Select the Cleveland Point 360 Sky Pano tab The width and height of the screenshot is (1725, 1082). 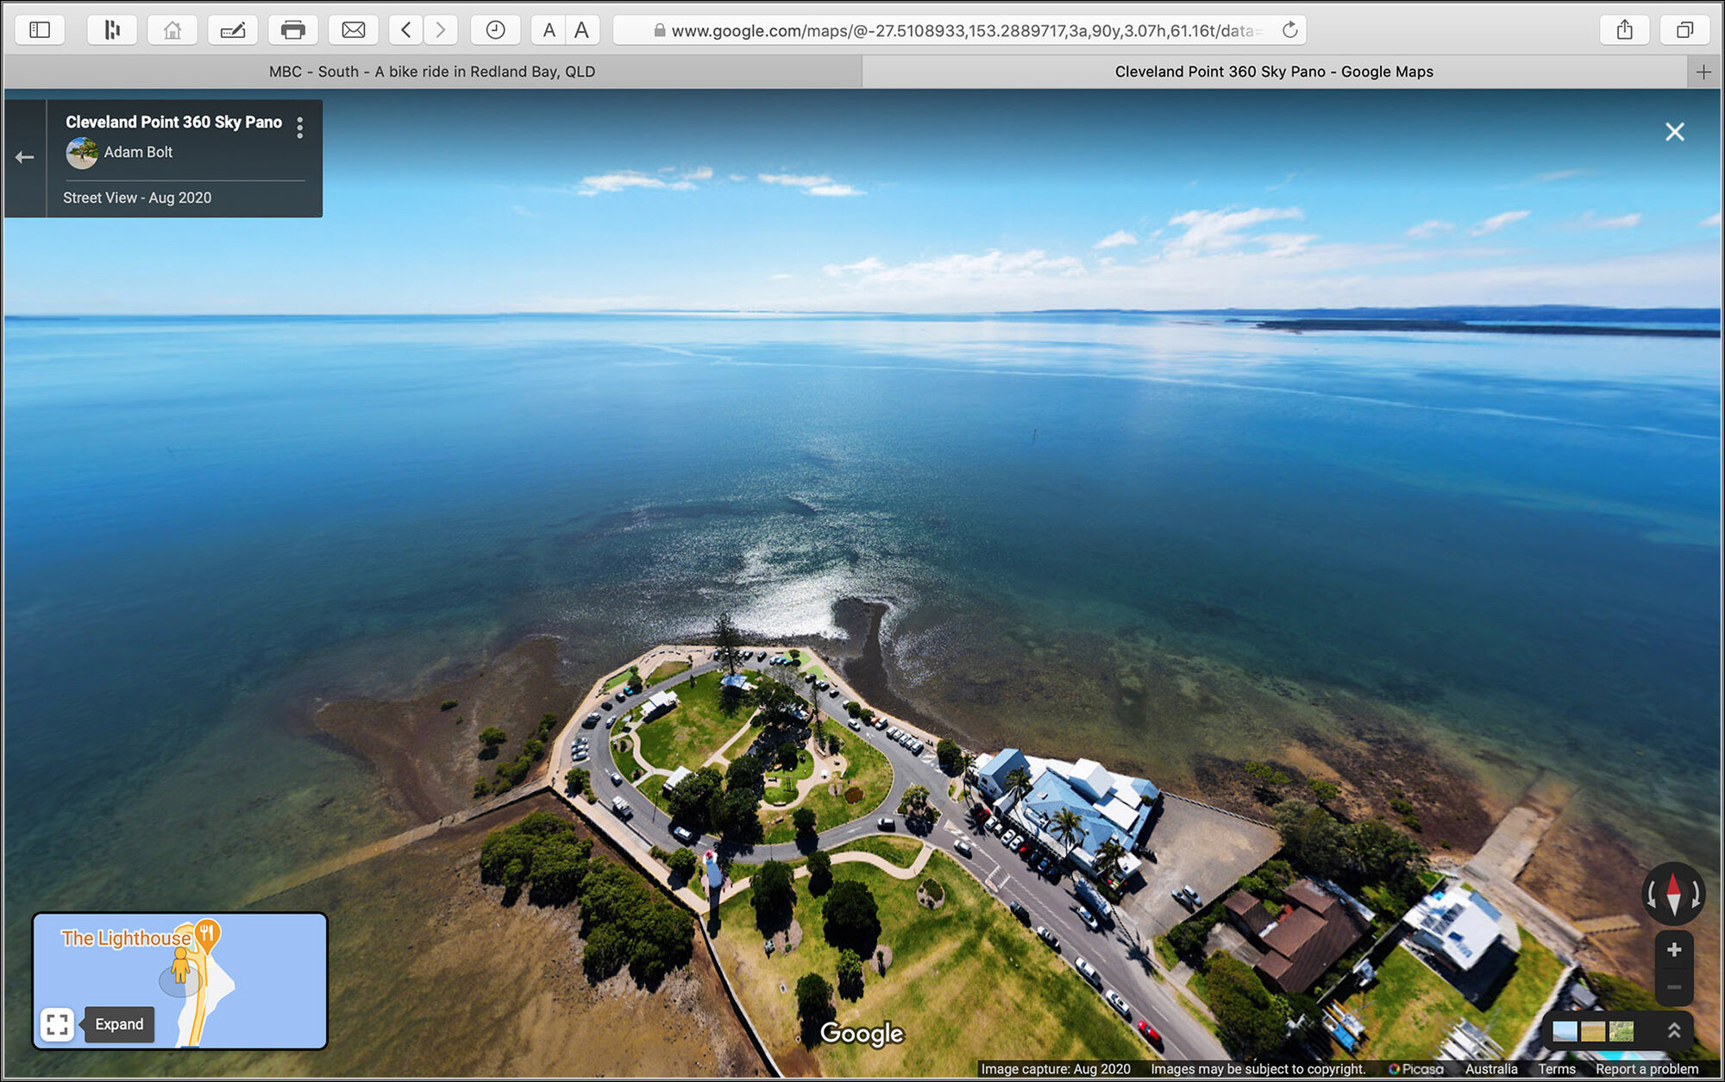(x=1273, y=72)
